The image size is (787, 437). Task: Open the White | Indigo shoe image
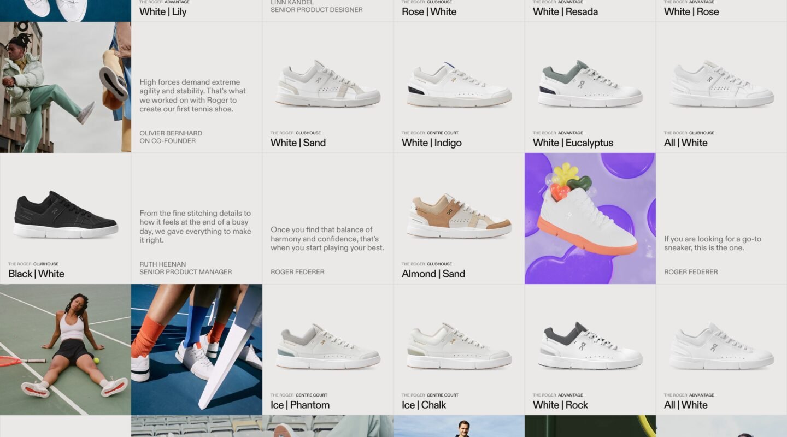coord(459,84)
